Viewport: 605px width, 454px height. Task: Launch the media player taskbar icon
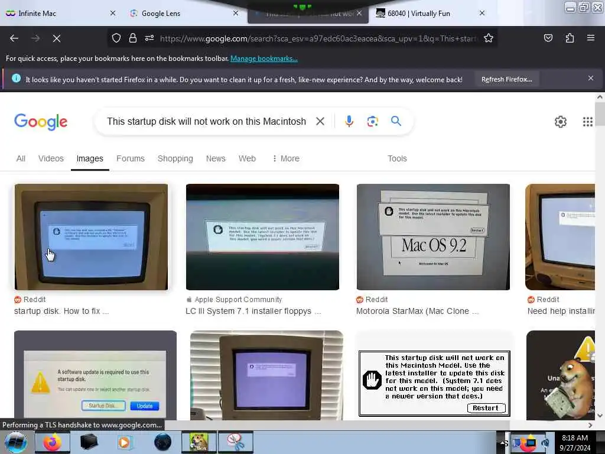click(x=124, y=442)
